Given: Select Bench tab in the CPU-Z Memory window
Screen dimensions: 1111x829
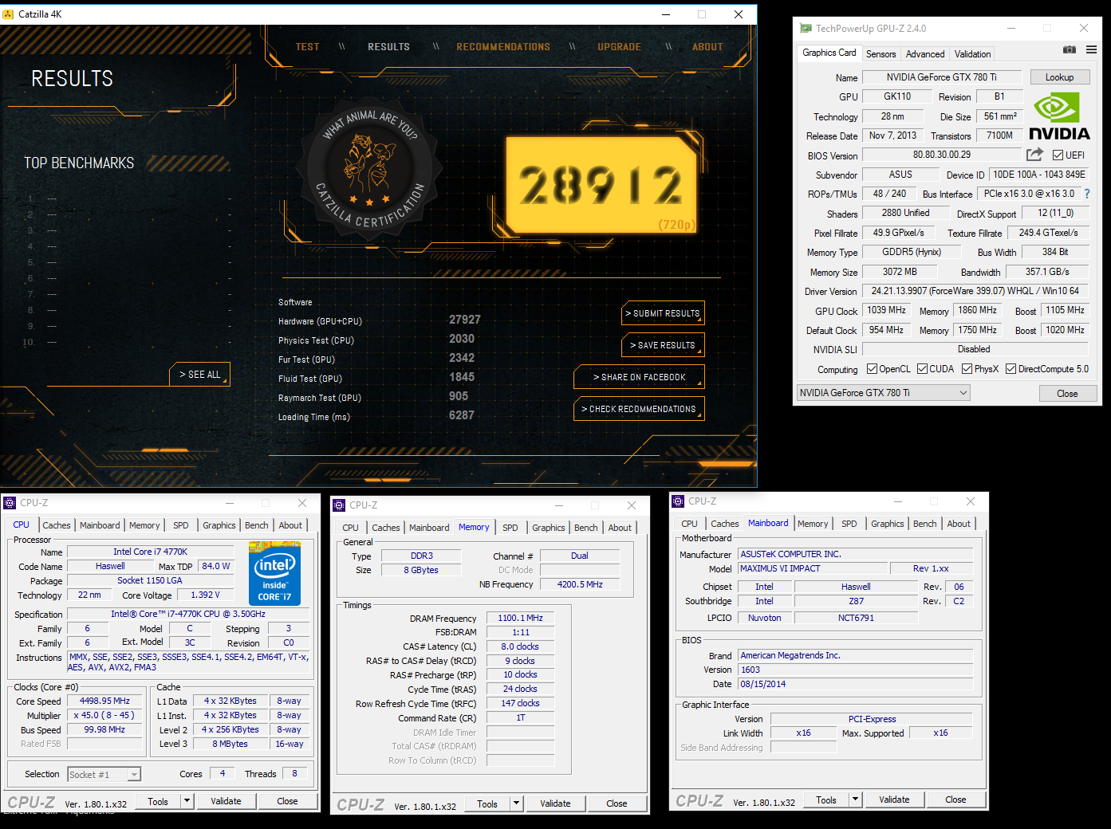Looking at the screenshot, I should [x=586, y=528].
